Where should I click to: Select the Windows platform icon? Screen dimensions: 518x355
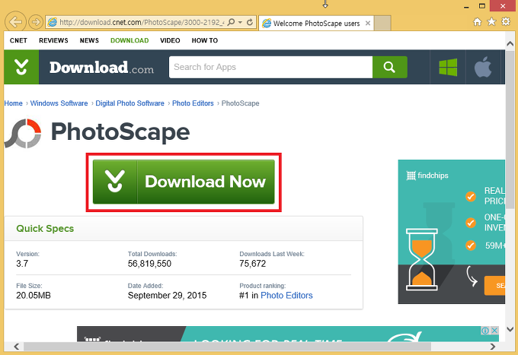click(448, 67)
